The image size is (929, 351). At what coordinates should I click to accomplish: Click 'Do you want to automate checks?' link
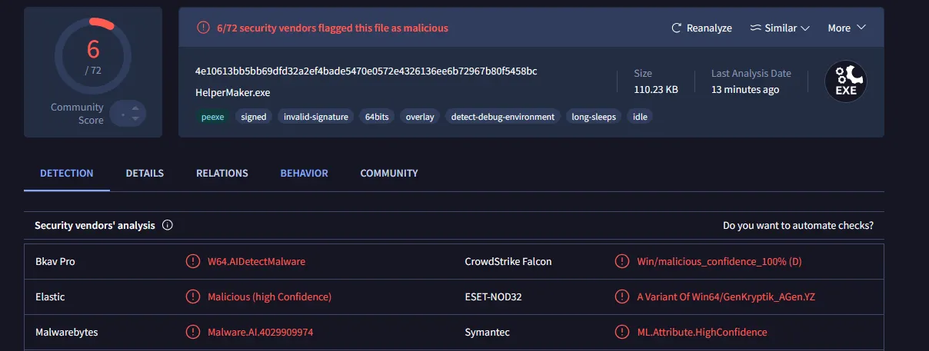pyautogui.click(x=798, y=226)
